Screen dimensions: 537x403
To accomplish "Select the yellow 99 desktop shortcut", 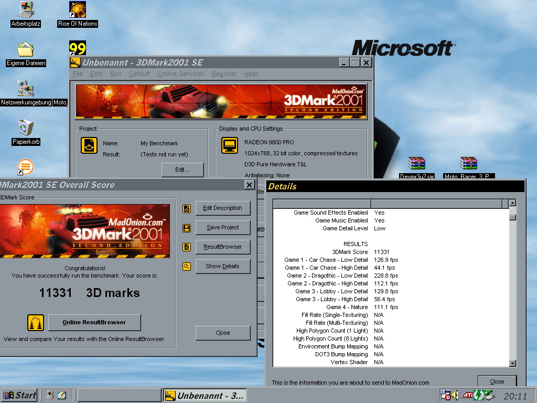I will click(78, 48).
